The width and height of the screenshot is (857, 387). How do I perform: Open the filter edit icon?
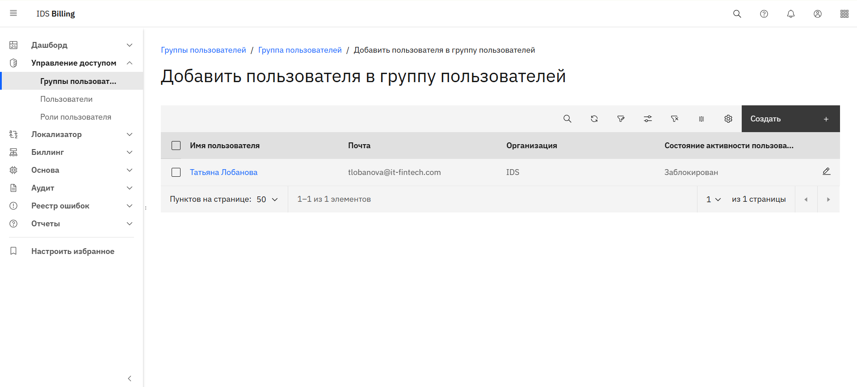point(621,119)
